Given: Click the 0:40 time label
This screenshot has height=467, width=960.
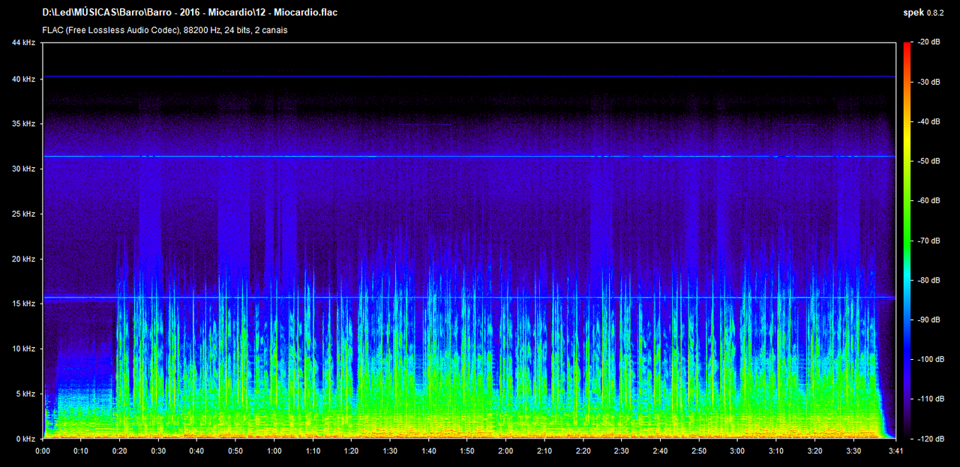Looking at the screenshot, I should 196,451.
